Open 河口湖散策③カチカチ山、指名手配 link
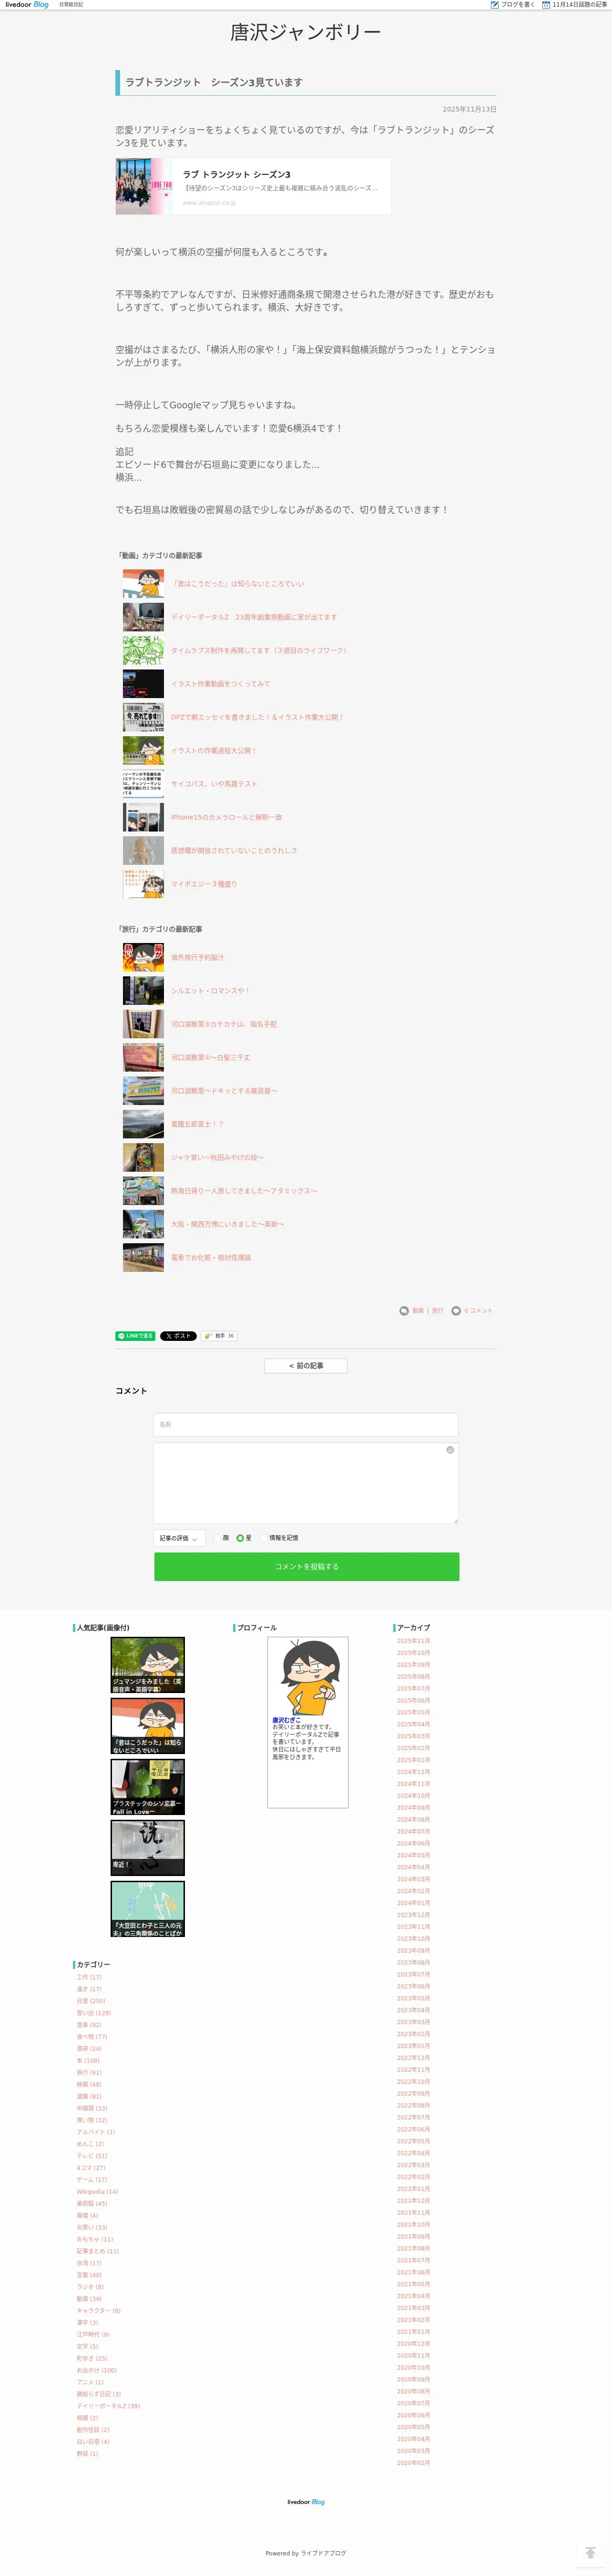612x2576 pixels. (x=224, y=1024)
